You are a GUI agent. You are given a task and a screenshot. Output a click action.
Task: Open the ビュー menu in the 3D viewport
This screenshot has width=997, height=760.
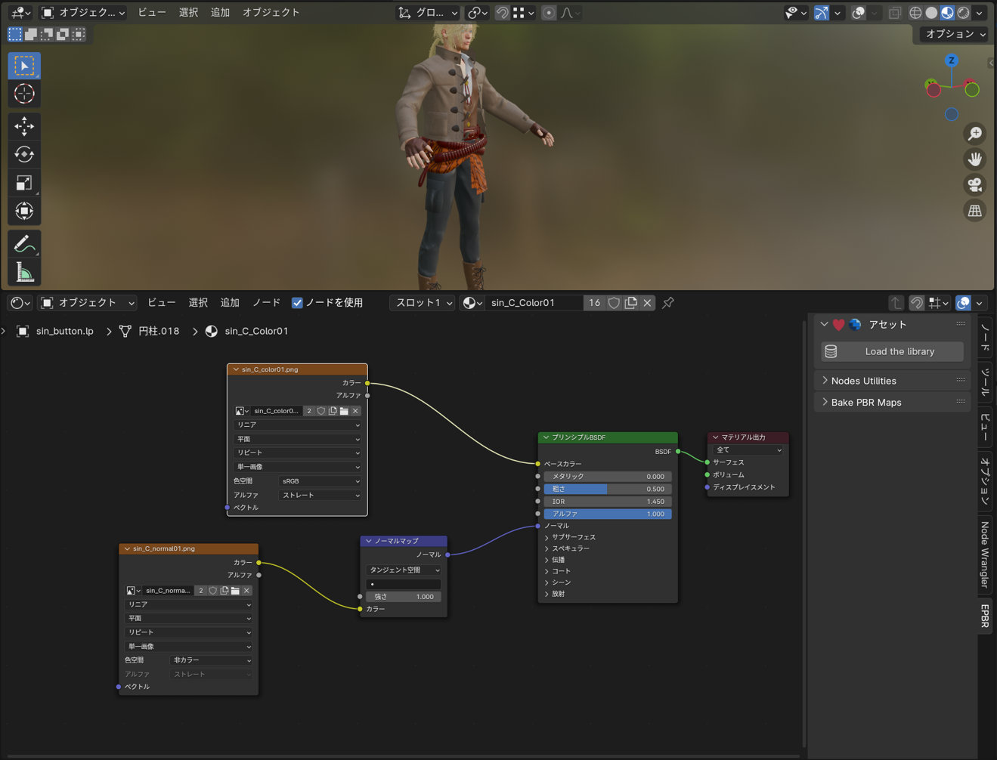pyautogui.click(x=152, y=13)
